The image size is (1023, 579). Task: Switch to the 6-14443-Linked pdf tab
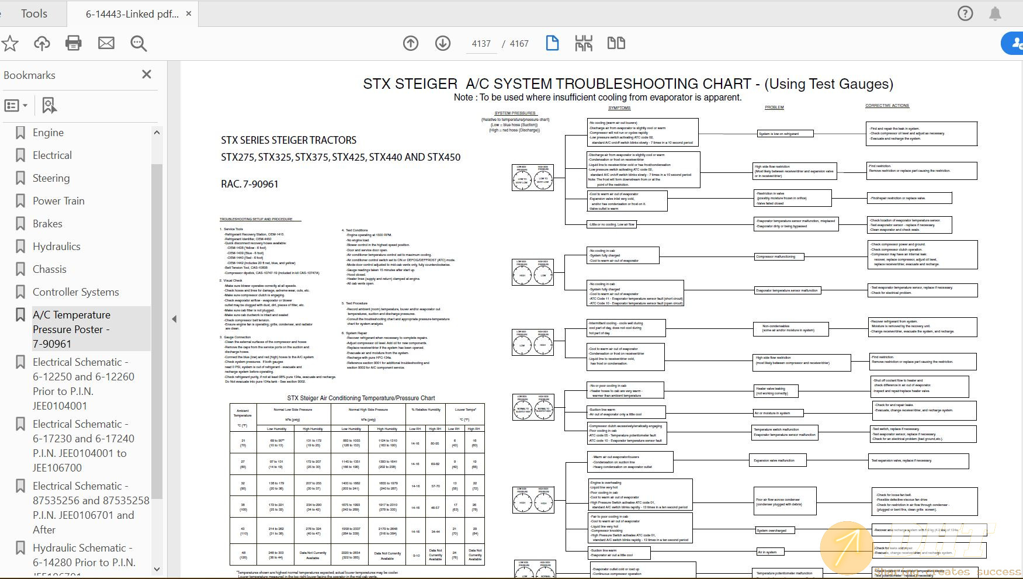pyautogui.click(x=132, y=13)
